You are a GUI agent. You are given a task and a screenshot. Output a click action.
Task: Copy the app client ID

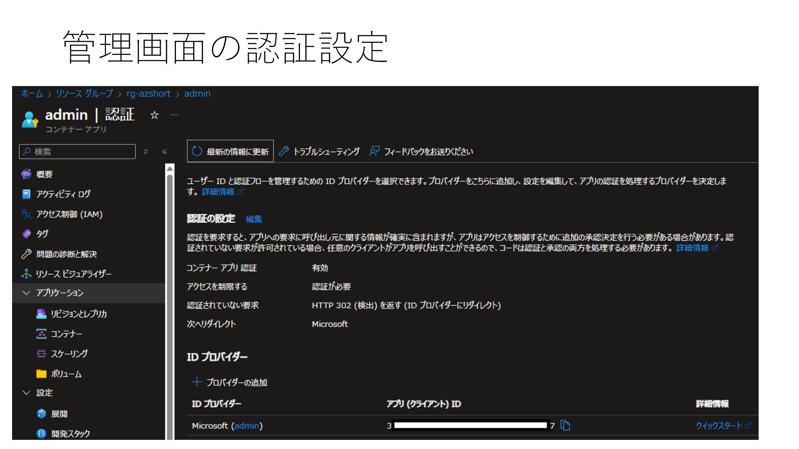click(565, 425)
